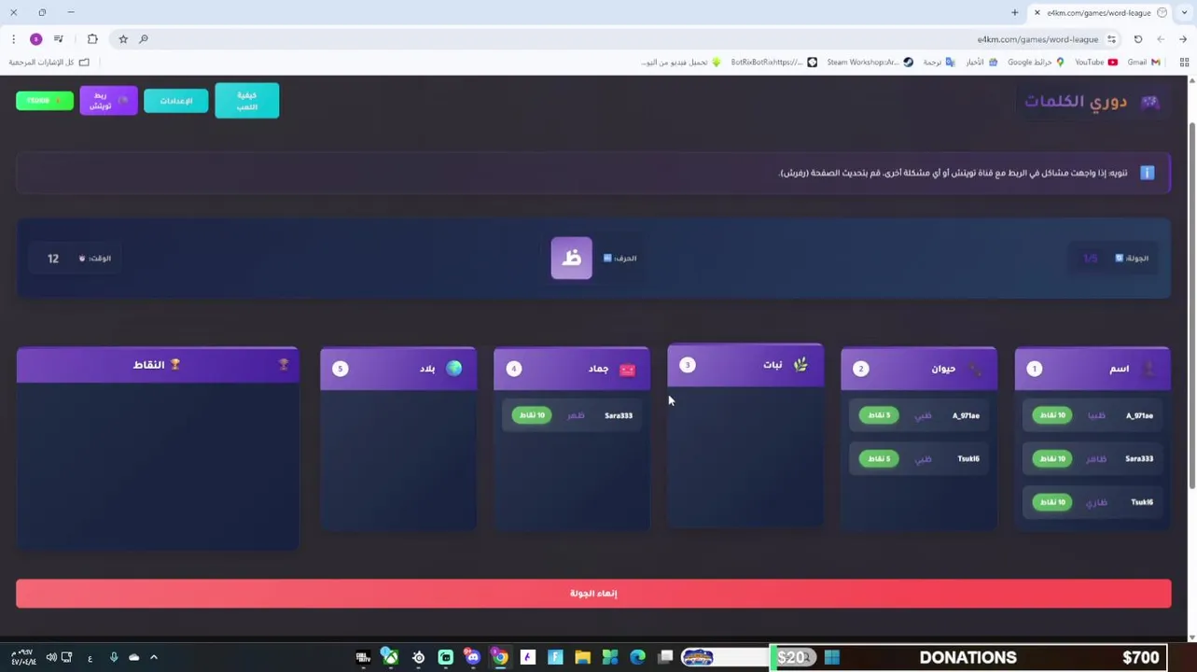Open the Chrome profile avatar
The width and height of the screenshot is (1197, 672).
coord(35,39)
